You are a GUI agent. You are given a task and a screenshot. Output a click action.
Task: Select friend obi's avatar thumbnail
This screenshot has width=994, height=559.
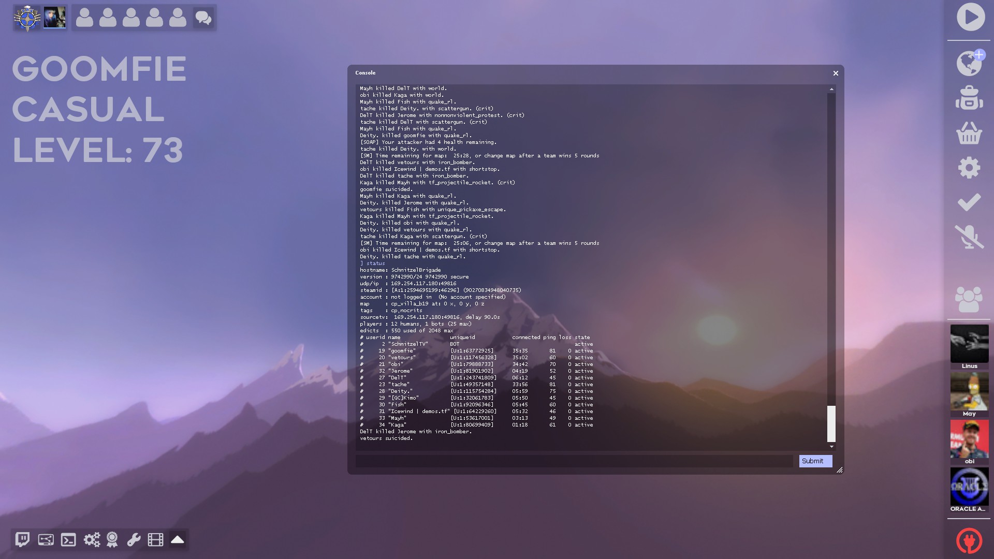pyautogui.click(x=969, y=439)
